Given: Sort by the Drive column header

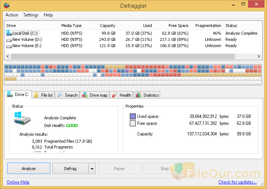Looking at the screenshot, I should pos(32,26).
